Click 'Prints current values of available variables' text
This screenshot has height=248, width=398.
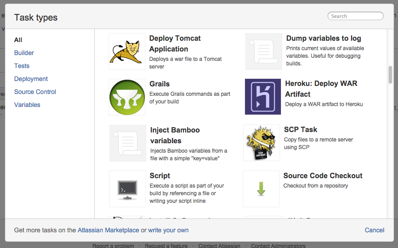coord(325,56)
